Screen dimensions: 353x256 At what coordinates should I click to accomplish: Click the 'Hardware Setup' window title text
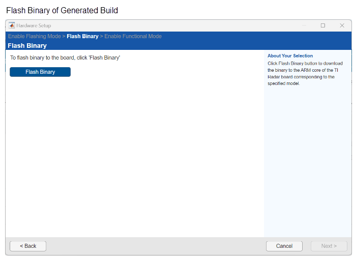34,25
